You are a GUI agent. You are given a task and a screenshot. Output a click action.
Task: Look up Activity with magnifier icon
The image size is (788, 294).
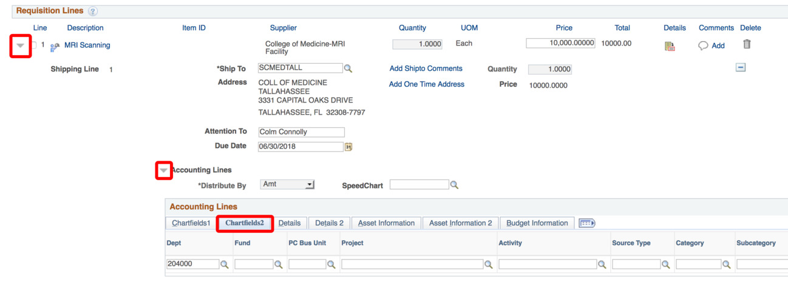click(x=602, y=265)
